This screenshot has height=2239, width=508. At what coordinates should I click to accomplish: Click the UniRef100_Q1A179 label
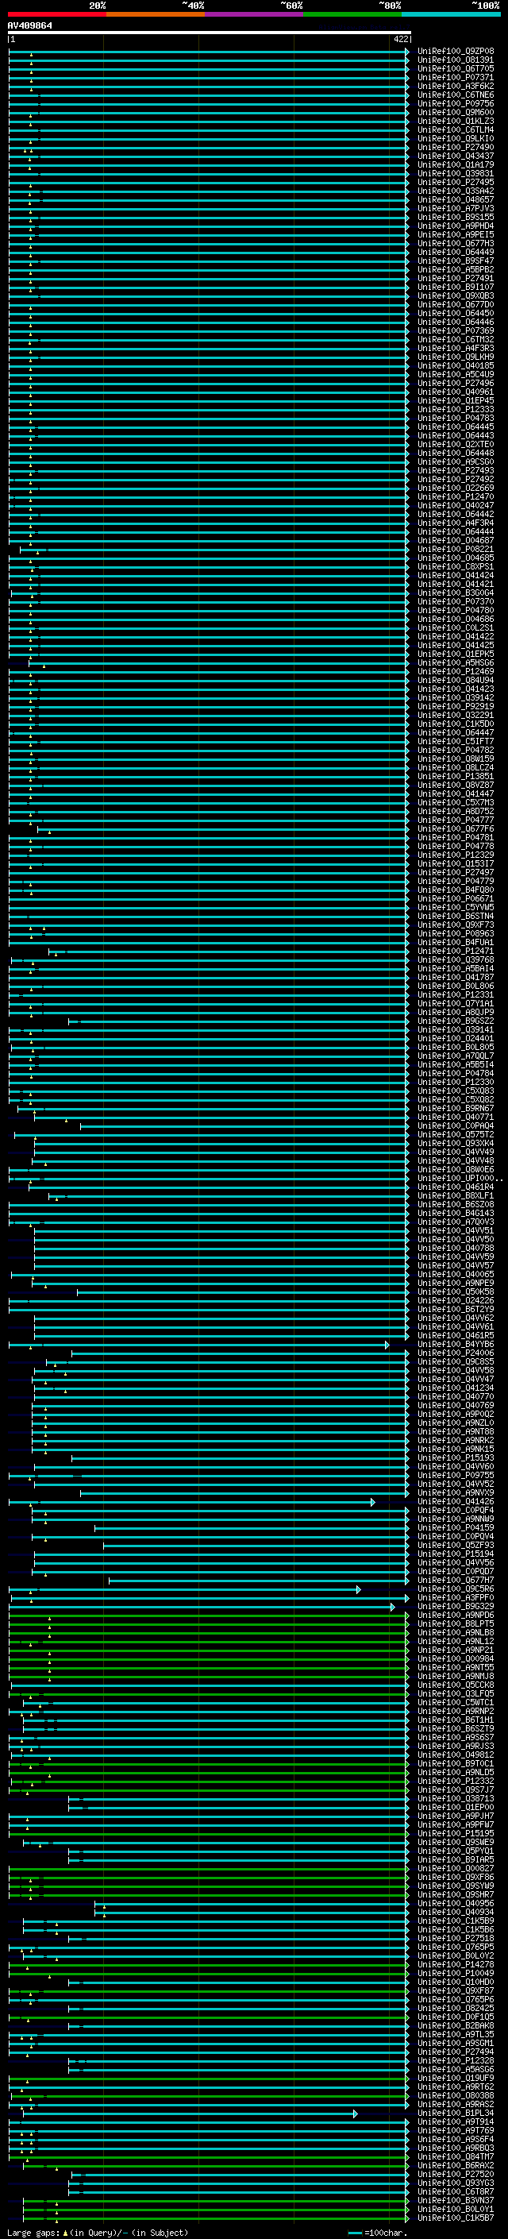[456, 164]
